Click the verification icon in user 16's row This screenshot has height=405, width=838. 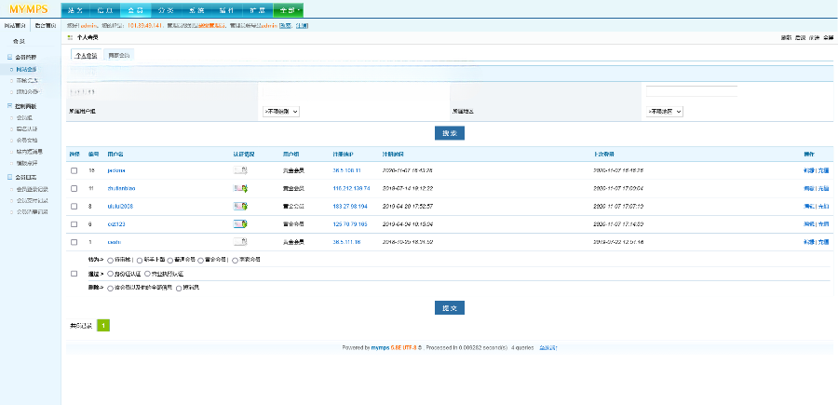point(240,170)
